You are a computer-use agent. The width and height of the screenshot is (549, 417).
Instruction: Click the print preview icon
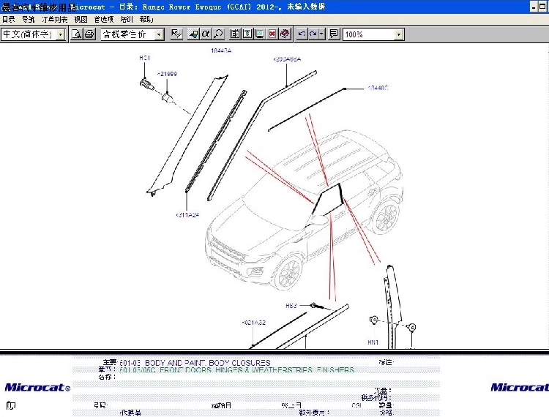click(x=77, y=34)
